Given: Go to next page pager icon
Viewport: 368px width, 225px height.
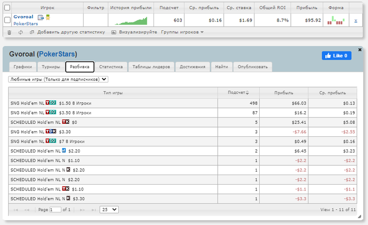Looking at the screenshot, I should click(x=82, y=210).
